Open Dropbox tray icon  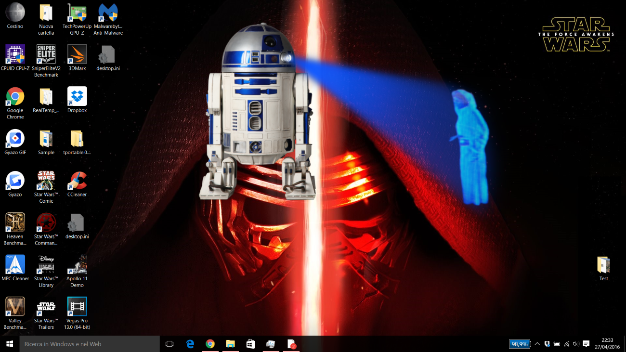[547, 344]
